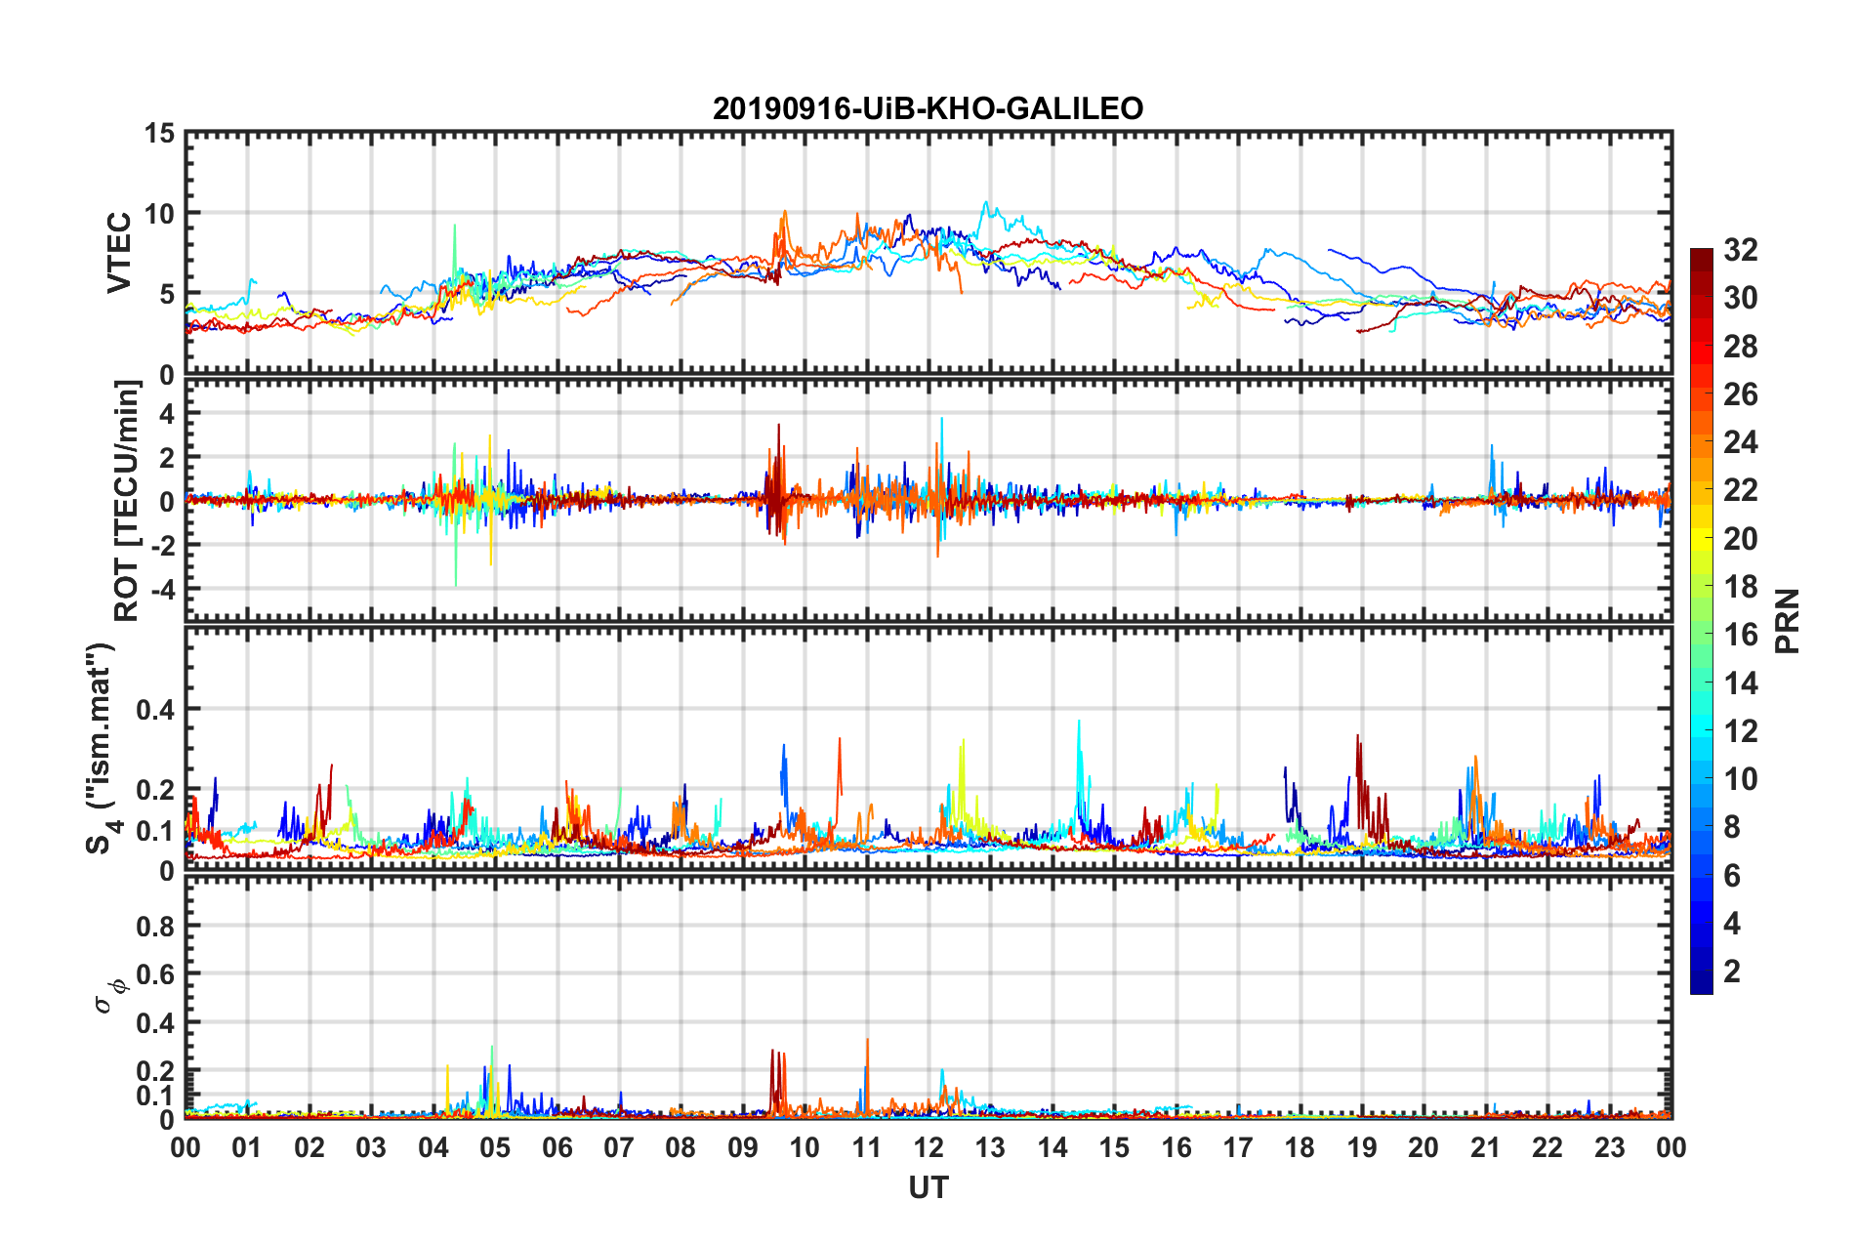
Task: Click tick label 5 on the VTEC axis
Action: point(167,294)
